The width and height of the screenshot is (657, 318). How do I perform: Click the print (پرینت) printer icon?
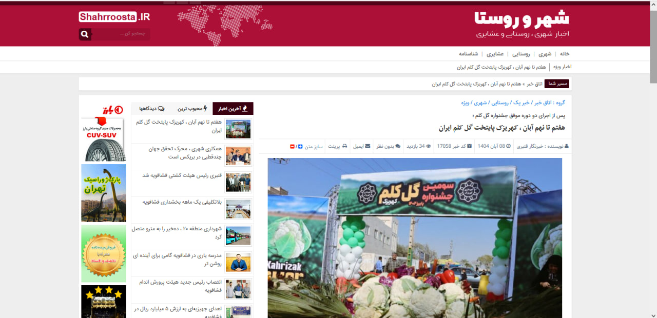point(344,146)
